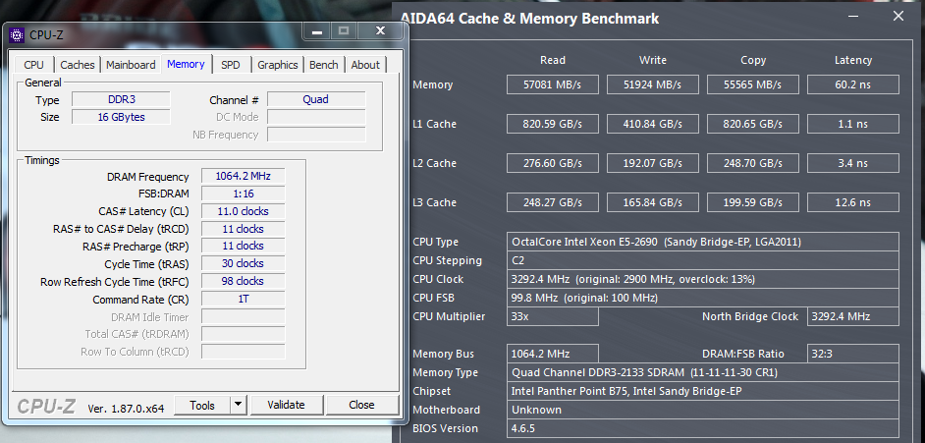Switch to the Caches tab

click(x=78, y=65)
